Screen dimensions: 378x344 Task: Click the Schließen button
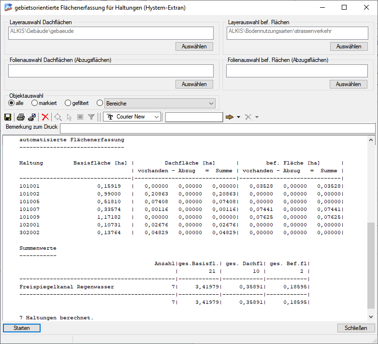tap(356, 328)
